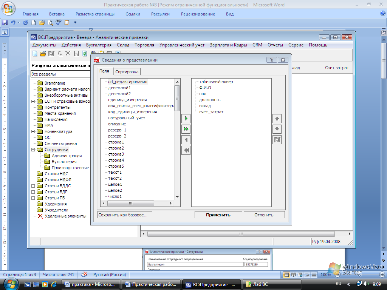The width and height of the screenshot is (387, 290).
Task: Move selected field left with single arrow
Action: point(186,140)
